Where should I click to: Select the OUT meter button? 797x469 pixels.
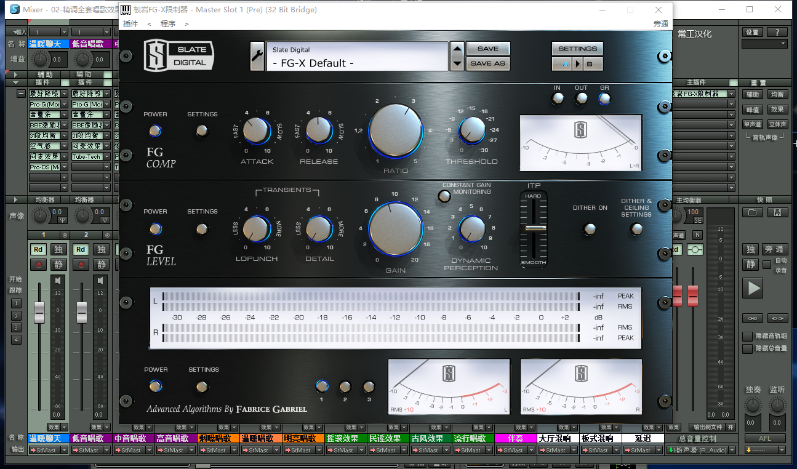(581, 98)
